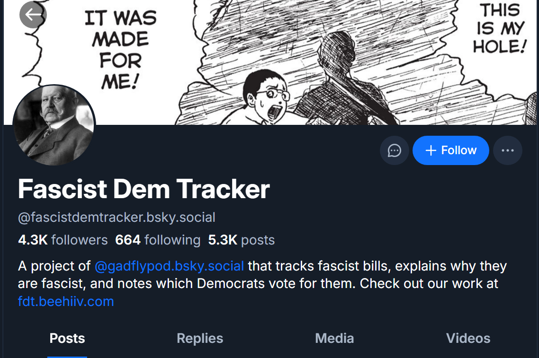Follow the Fascist Dem Tracker account

(450, 150)
